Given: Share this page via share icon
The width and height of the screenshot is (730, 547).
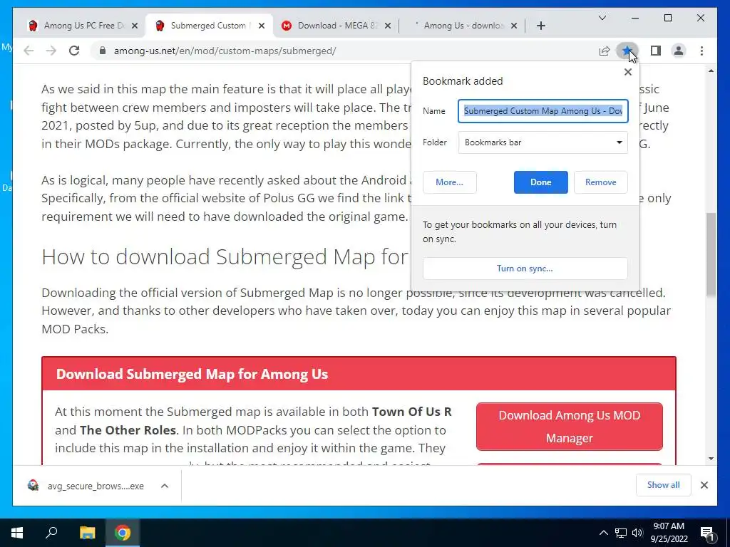Looking at the screenshot, I should [x=605, y=51].
